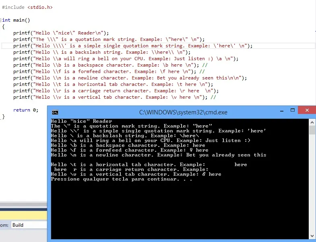
Task: Click the printf line about horizontal tab character
Action: pyautogui.click(x=113, y=84)
